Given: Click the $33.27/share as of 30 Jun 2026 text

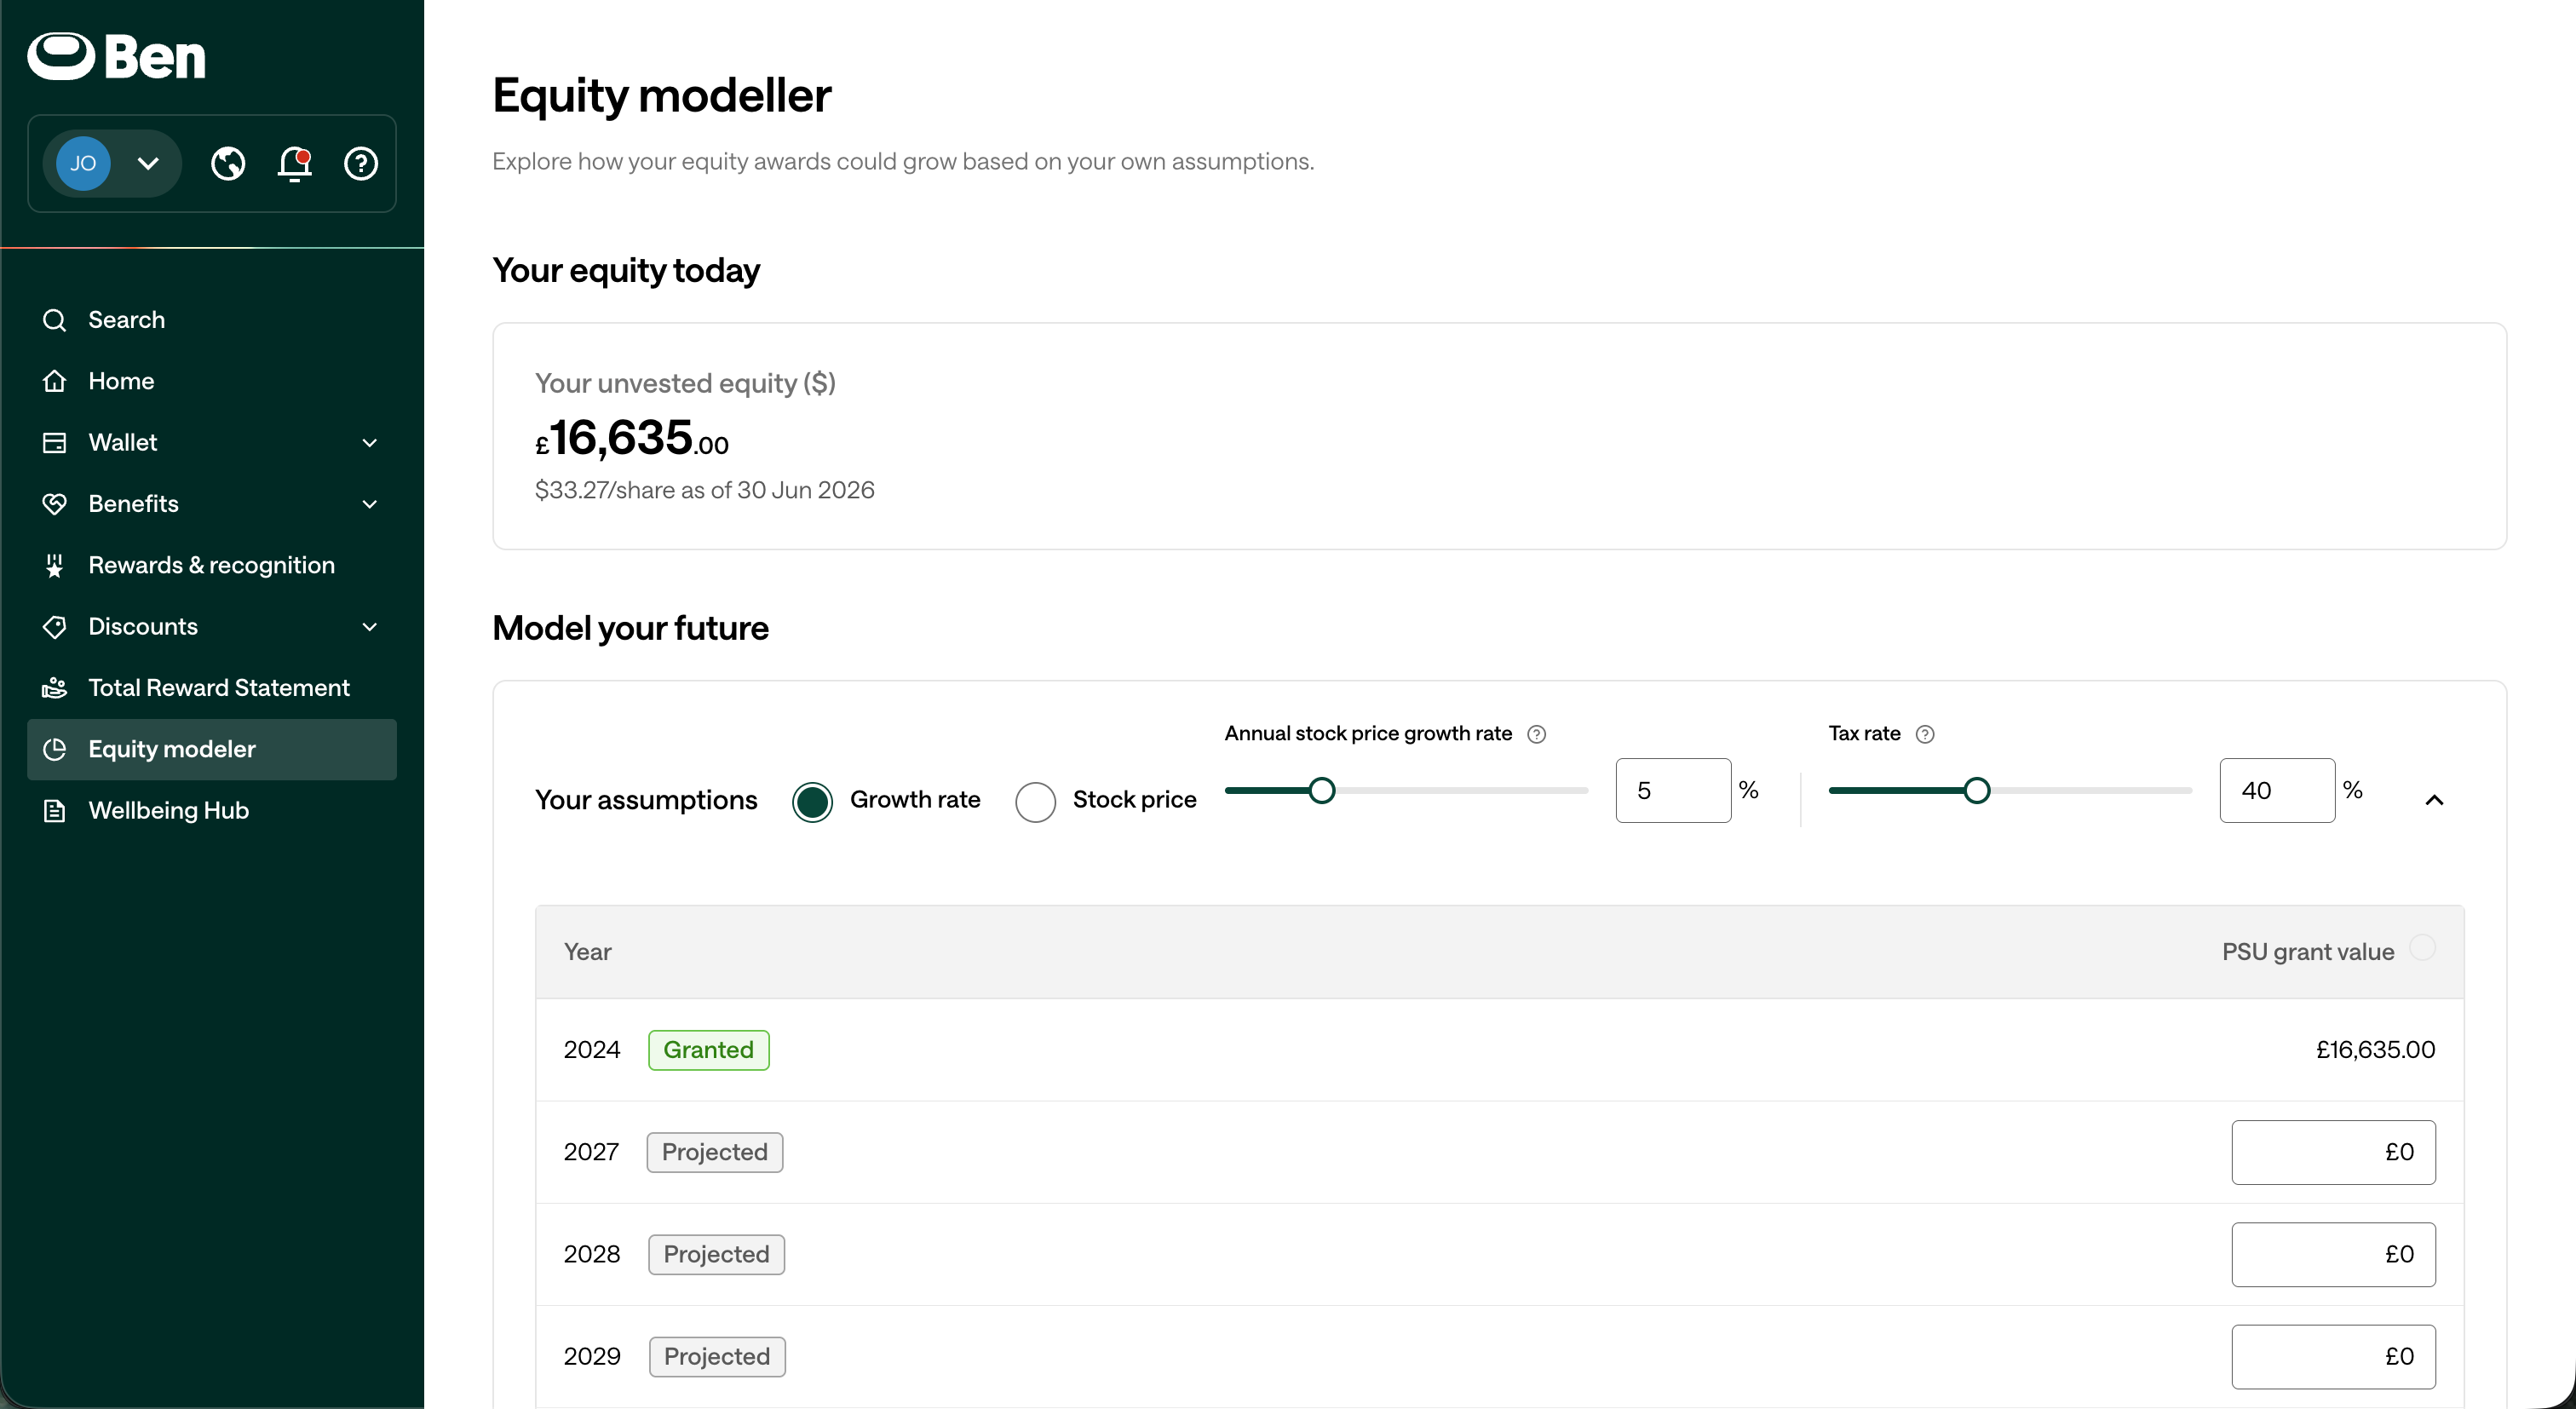Looking at the screenshot, I should pyautogui.click(x=704, y=490).
